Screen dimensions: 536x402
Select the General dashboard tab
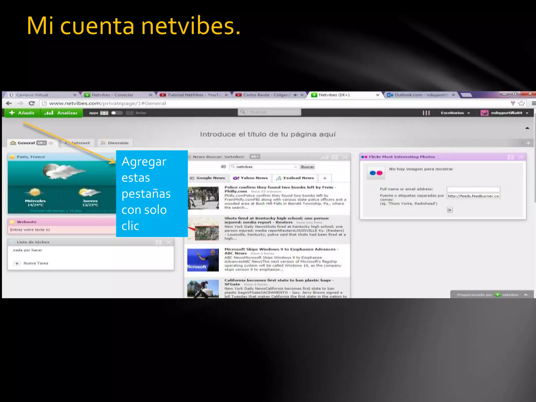(26, 143)
